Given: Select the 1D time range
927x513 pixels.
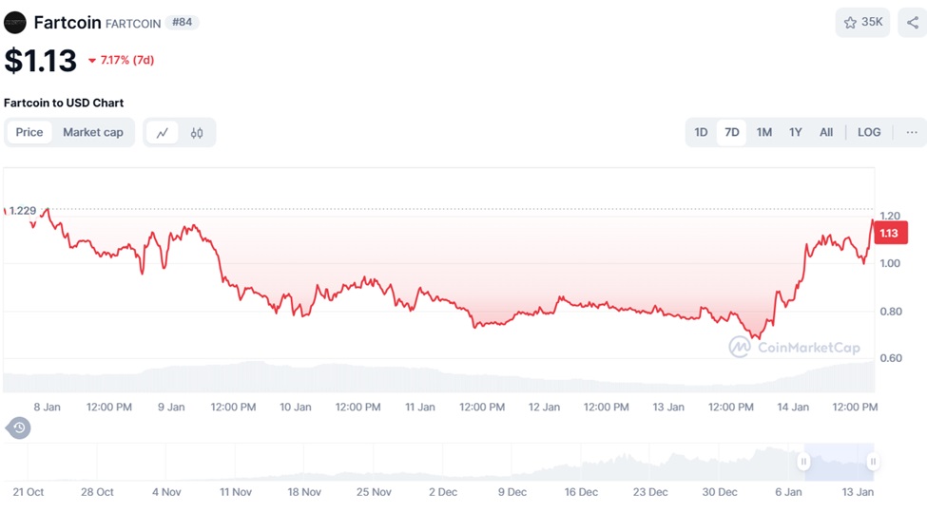Looking at the screenshot, I should pos(701,132).
